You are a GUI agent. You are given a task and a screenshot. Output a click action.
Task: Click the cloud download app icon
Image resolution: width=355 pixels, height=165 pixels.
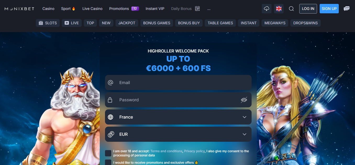[267, 9]
